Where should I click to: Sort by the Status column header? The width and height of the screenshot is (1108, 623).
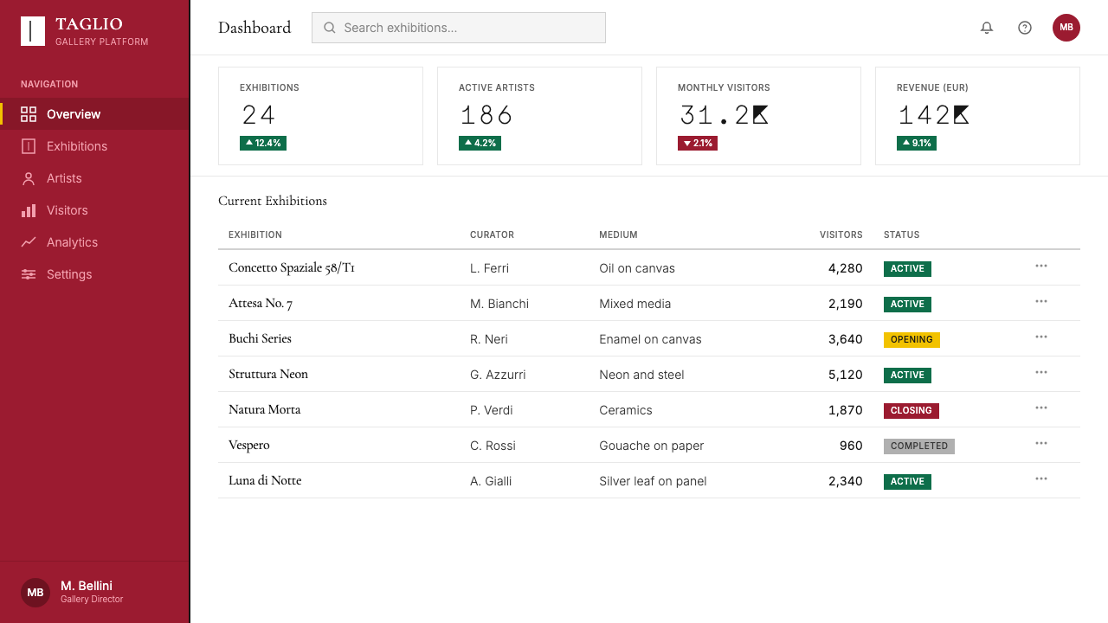pyautogui.click(x=901, y=234)
